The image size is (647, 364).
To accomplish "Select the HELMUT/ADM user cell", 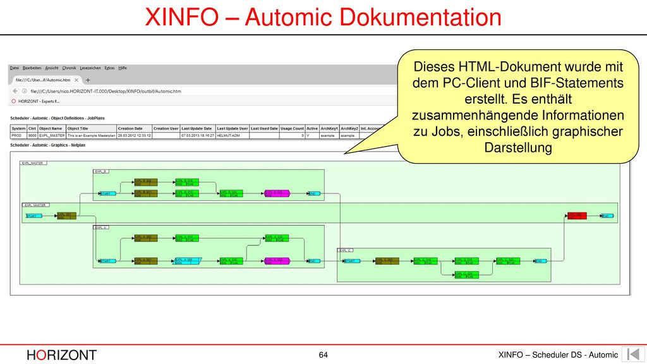I will coord(233,135).
